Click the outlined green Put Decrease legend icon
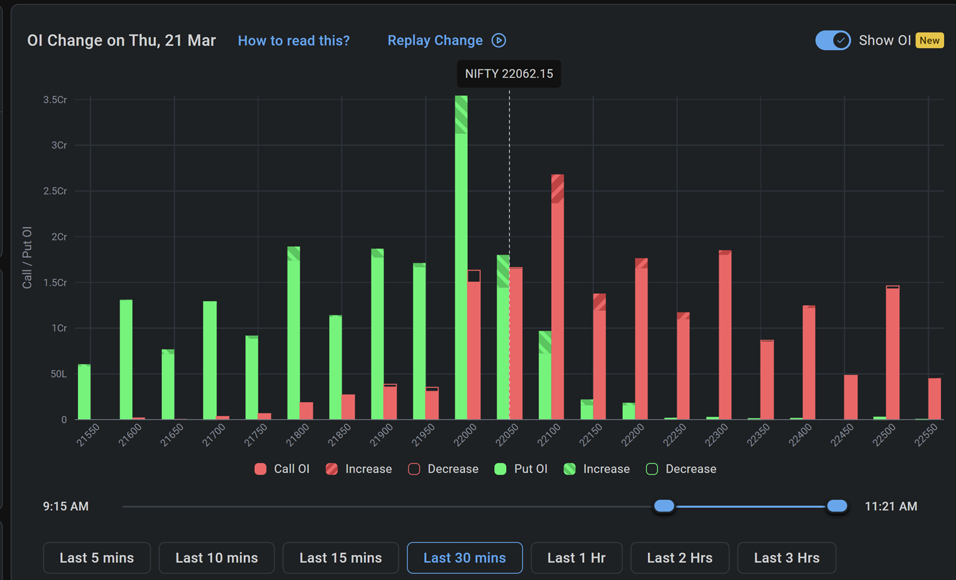Viewport: 956px width, 580px height. tap(652, 469)
